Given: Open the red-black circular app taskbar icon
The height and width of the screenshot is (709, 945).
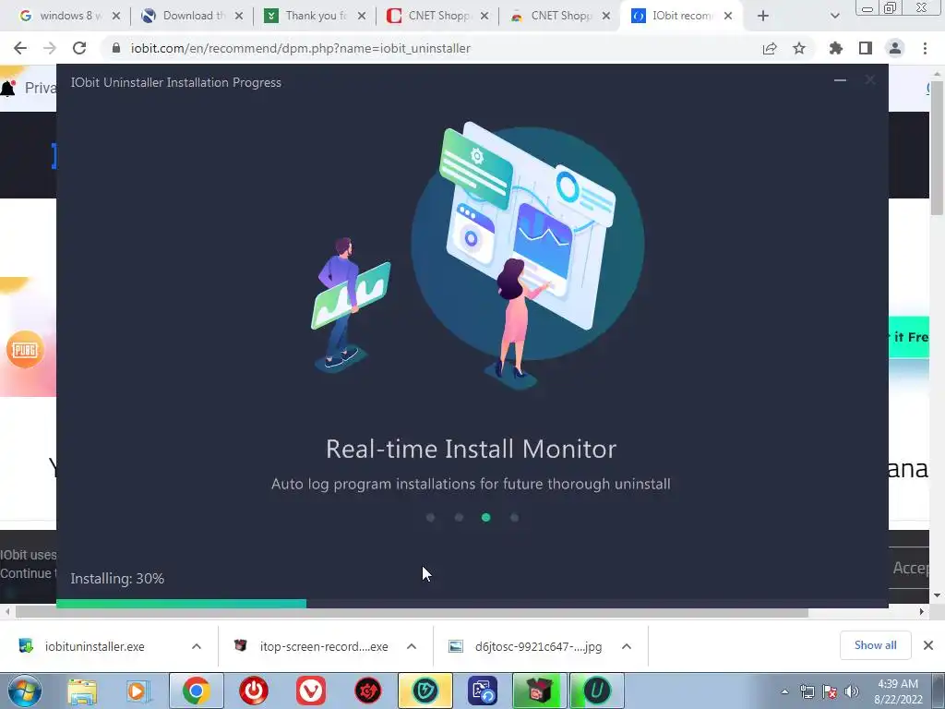Looking at the screenshot, I should click(x=367, y=691).
